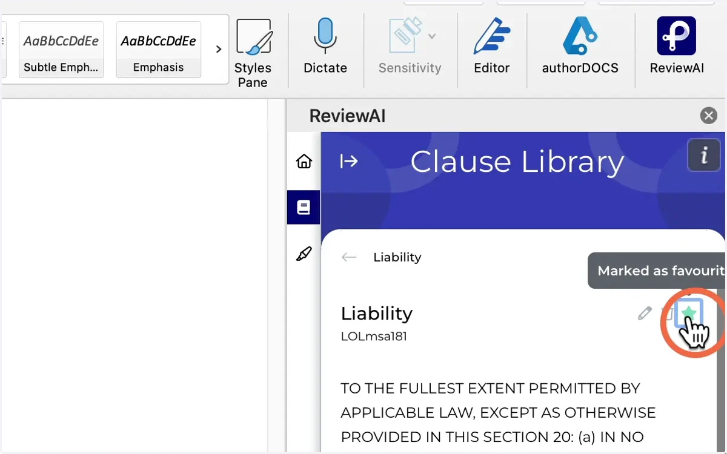Toggle favourite star for Liability clause
This screenshot has height=454, width=727.
point(688,314)
